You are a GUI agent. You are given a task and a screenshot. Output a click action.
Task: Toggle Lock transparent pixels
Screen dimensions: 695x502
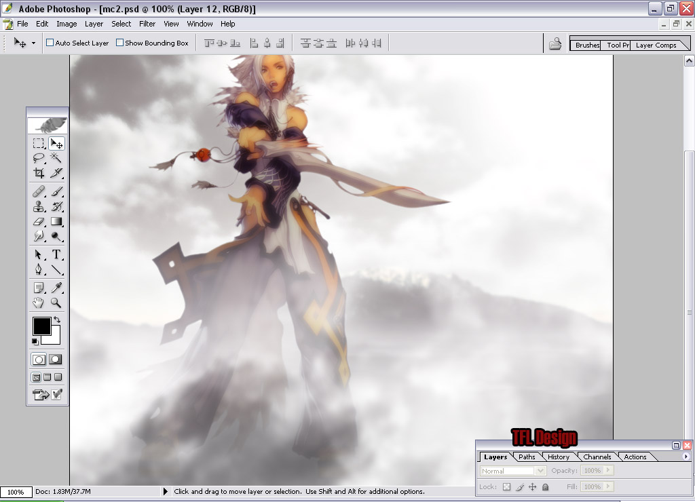[x=506, y=486]
